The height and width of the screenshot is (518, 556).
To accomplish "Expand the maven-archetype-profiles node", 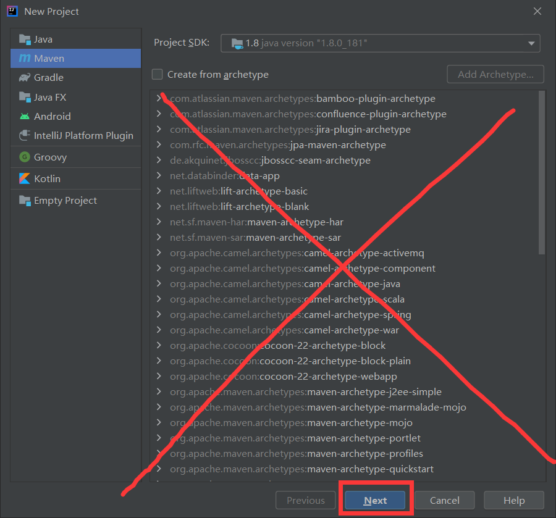I will click(159, 453).
